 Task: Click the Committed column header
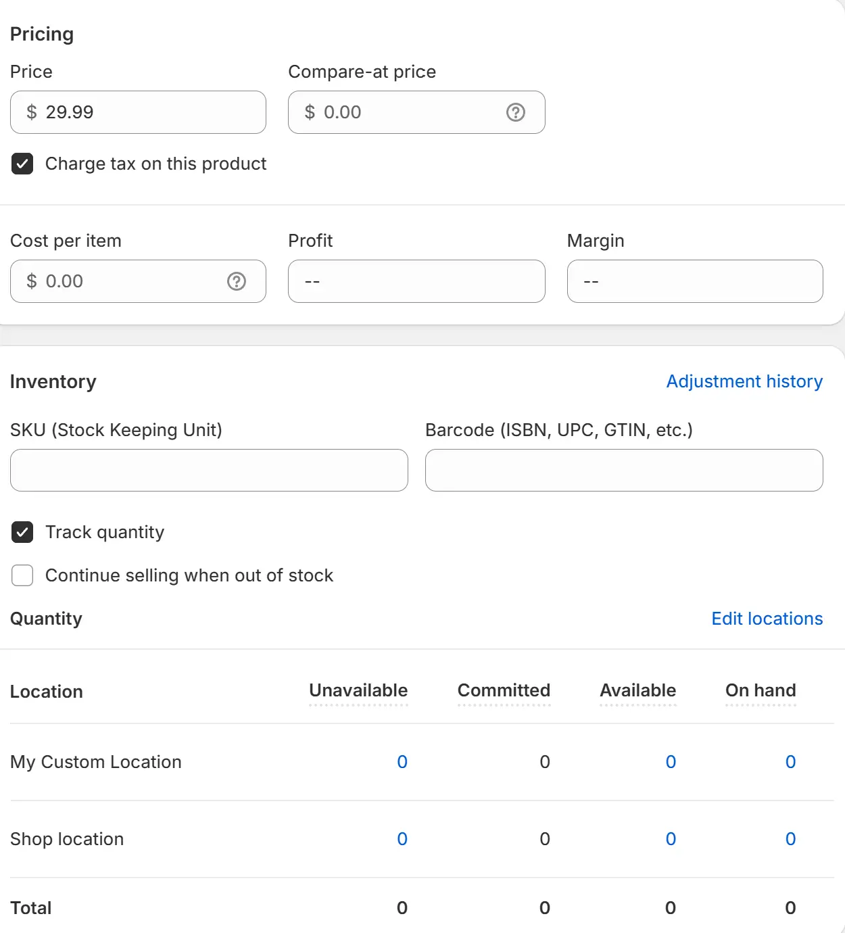coord(504,690)
